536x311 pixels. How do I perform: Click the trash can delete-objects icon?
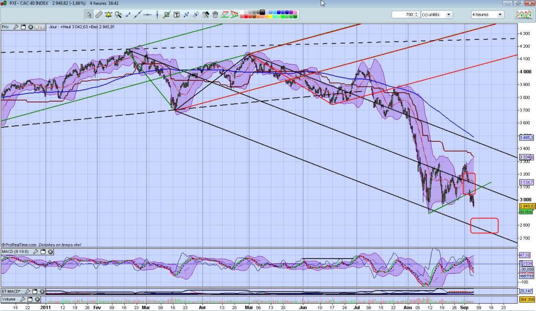pyautogui.click(x=215, y=15)
